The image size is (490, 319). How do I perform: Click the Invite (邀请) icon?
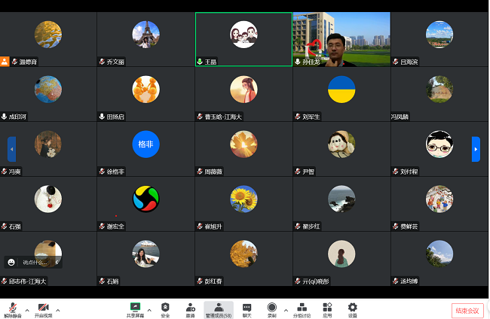point(190,308)
